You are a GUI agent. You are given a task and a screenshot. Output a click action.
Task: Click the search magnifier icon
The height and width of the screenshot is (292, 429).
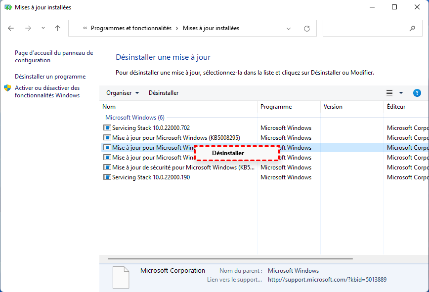click(412, 29)
